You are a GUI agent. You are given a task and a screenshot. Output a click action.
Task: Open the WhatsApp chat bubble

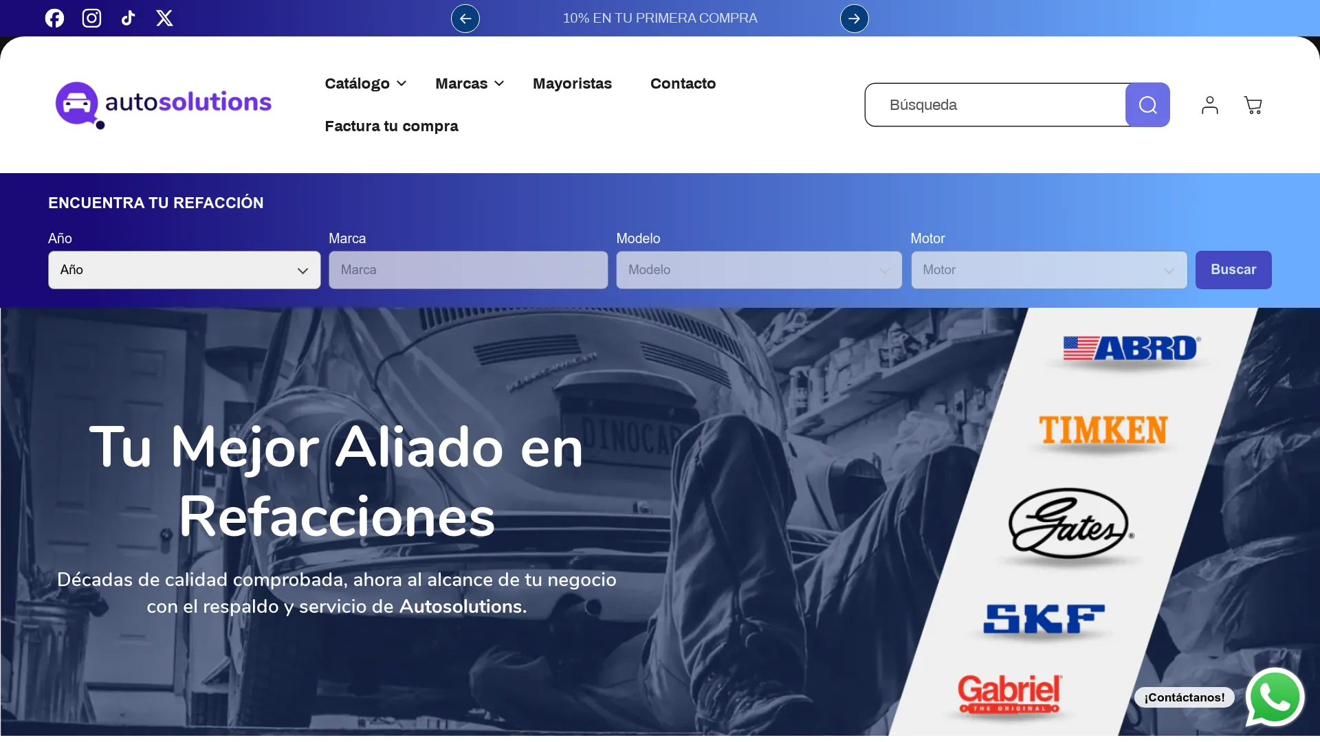coord(1274,697)
